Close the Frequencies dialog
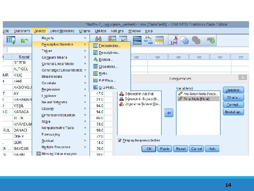Viewport: 254px width, 191px height. [x=243, y=77]
